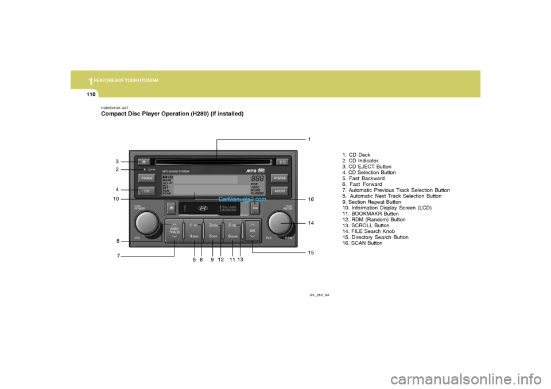Click the EQ button on radio

282,162
